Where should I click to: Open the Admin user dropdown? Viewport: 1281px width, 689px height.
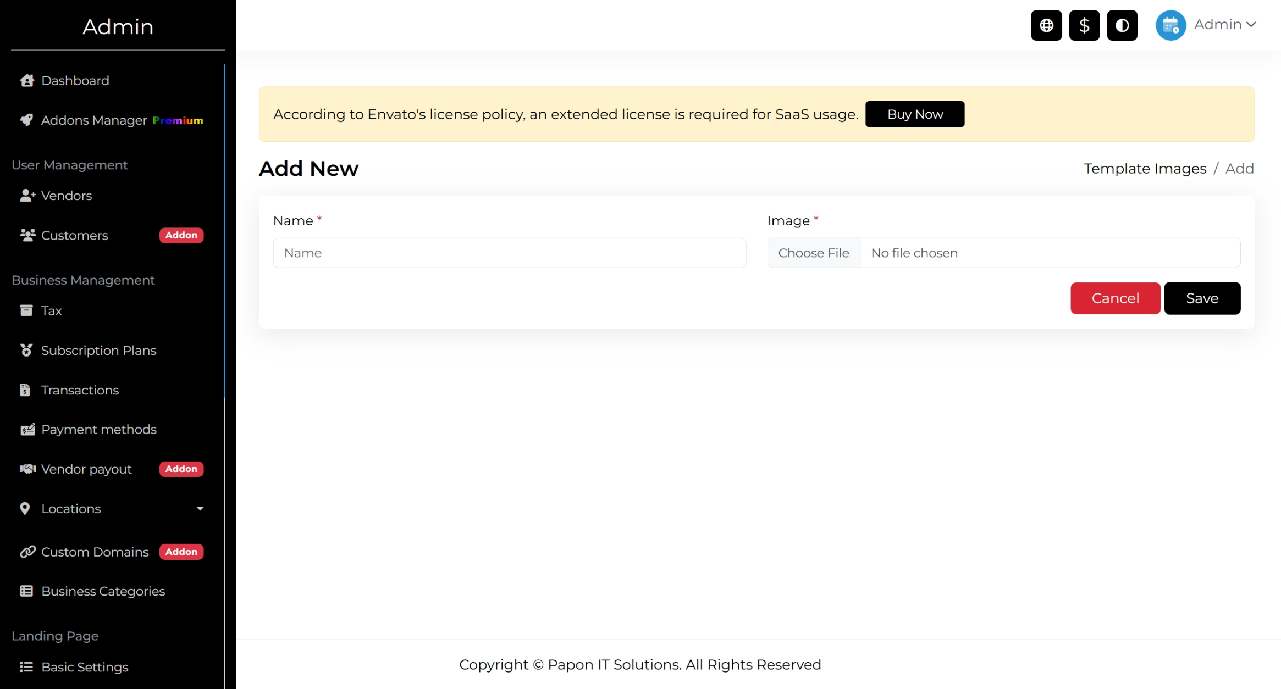coord(1225,25)
